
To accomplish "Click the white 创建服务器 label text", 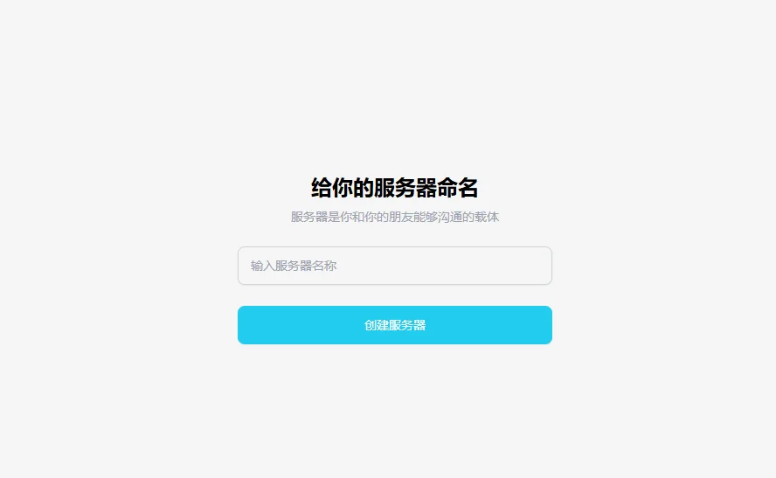I will pos(394,325).
